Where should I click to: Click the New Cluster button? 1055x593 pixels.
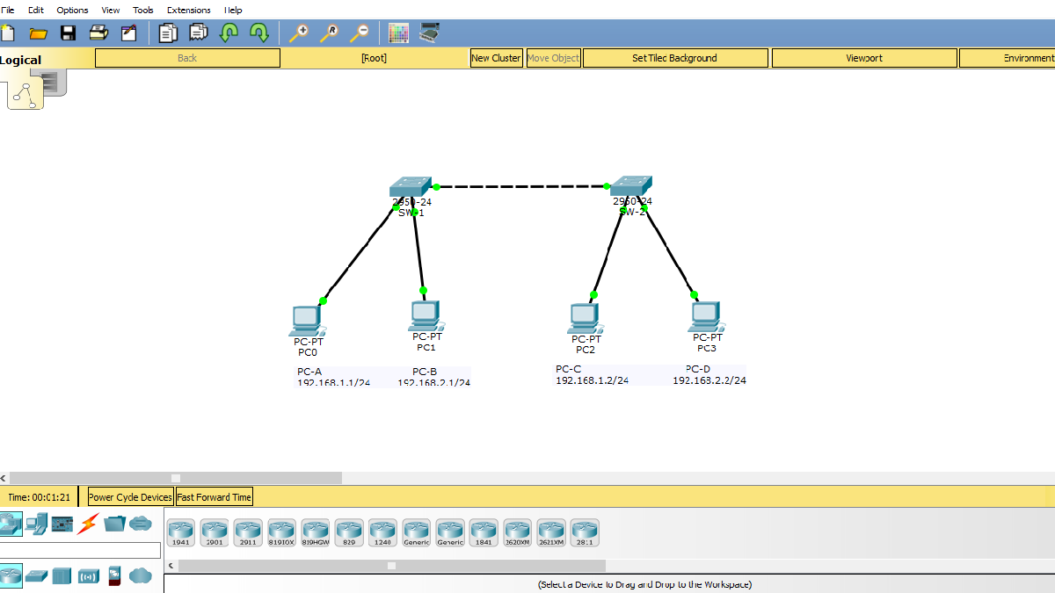497,58
